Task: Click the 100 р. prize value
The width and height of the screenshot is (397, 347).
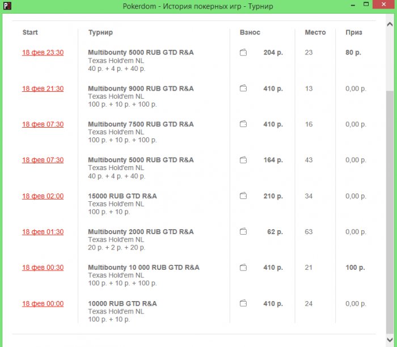Action: 355,268
